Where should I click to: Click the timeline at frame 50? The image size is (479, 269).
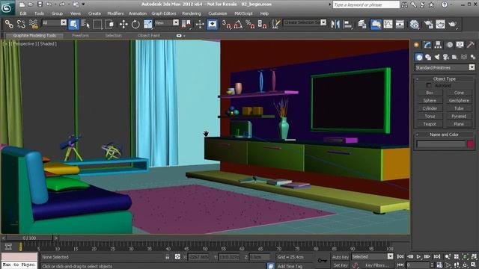(x=204, y=247)
